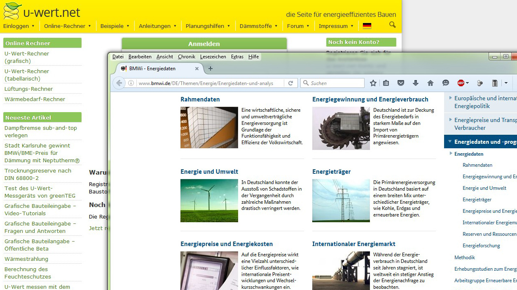This screenshot has height=290, width=517.
Task: Open Datei menu in Firefox
Action: coord(118,57)
